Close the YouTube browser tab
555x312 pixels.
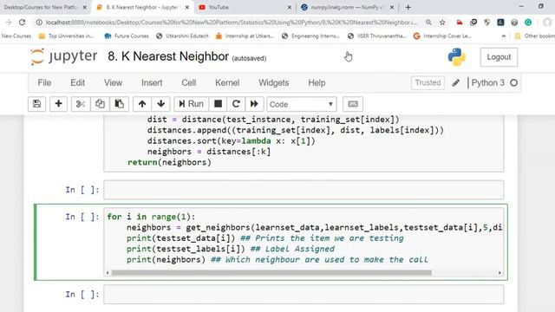tap(289, 7)
